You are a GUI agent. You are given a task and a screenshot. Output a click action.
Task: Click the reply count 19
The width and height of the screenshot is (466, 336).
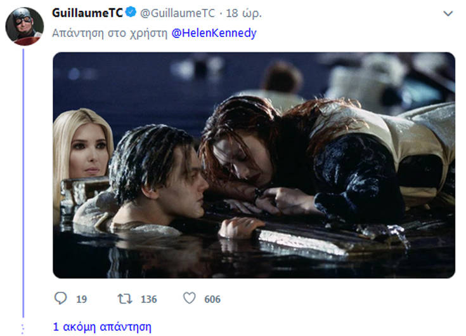coord(81,299)
